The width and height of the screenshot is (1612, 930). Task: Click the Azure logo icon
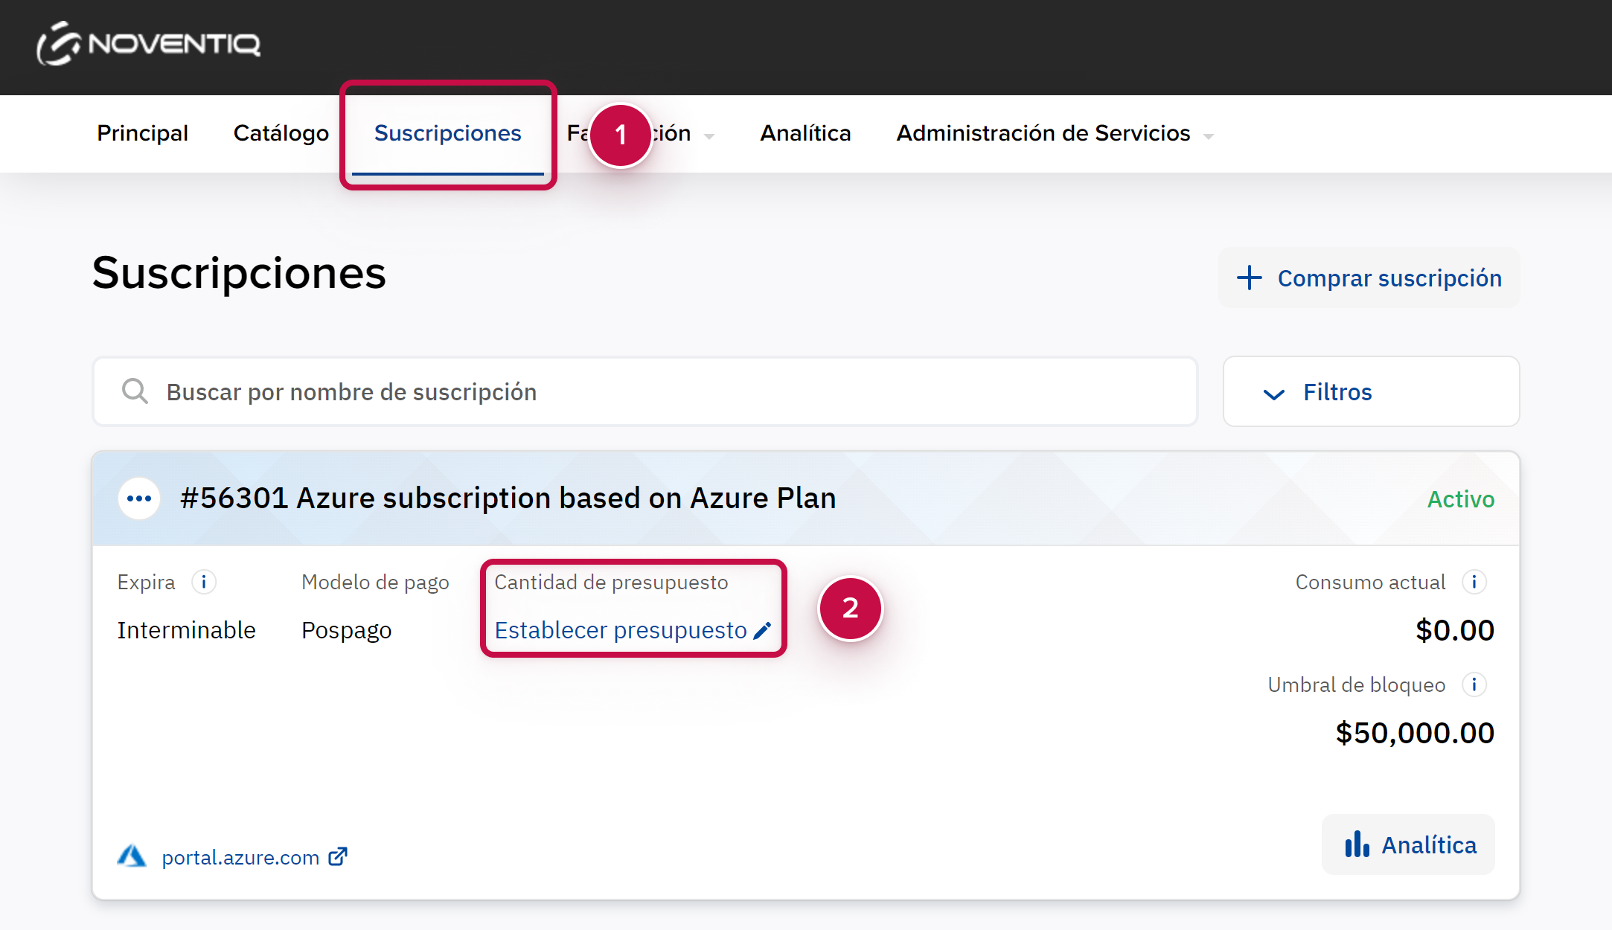pos(132,856)
